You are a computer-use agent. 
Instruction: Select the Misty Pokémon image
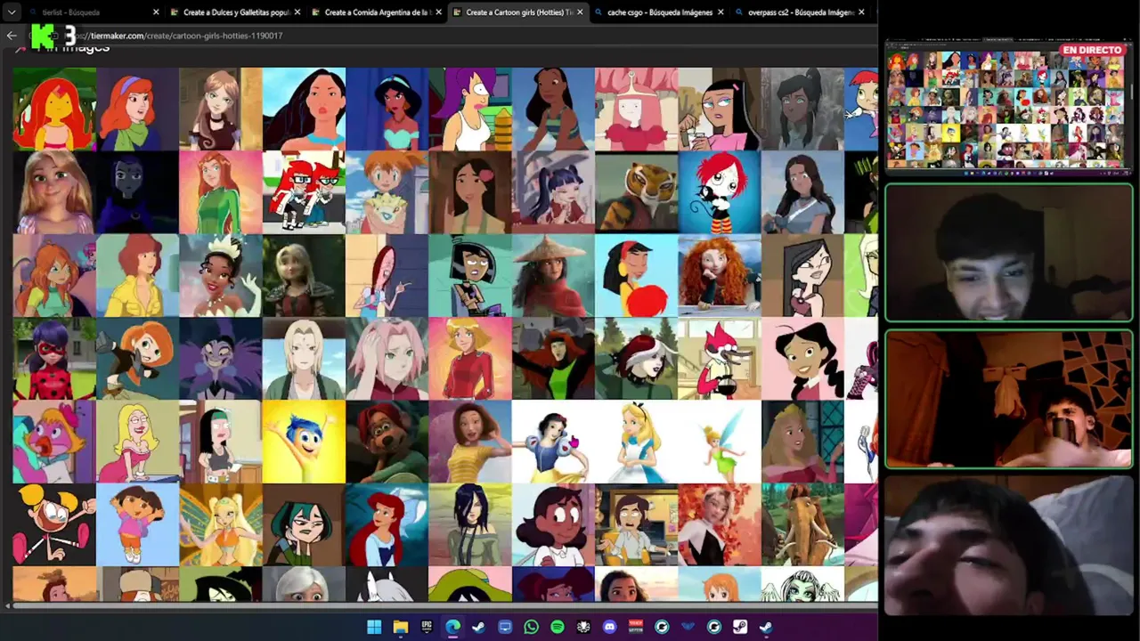click(387, 192)
